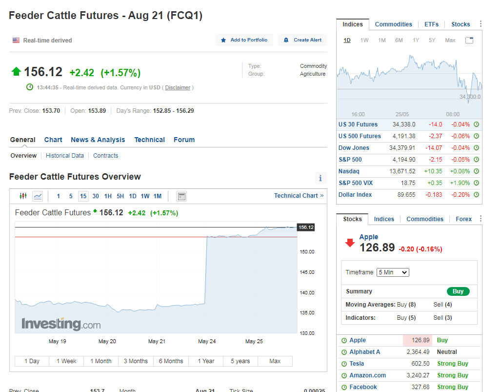Switch sidebar to Commodities tab beside Indices
The width and height of the screenshot is (501, 392).
tap(394, 24)
